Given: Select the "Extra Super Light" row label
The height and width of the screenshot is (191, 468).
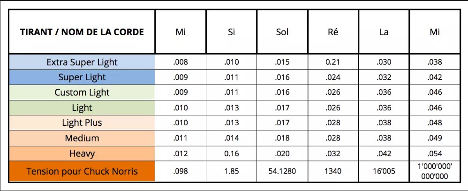Looking at the screenshot, I should [x=82, y=62].
